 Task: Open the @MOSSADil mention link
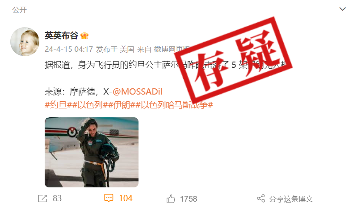pos(137,91)
